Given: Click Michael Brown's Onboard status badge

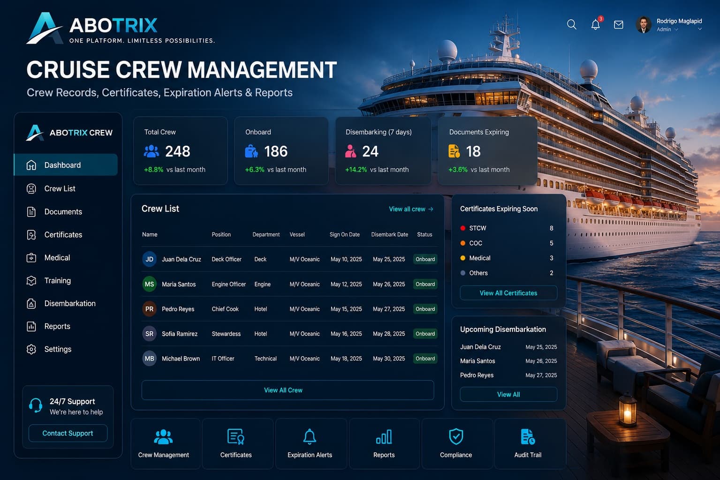Looking at the screenshot, I should 425,359.
